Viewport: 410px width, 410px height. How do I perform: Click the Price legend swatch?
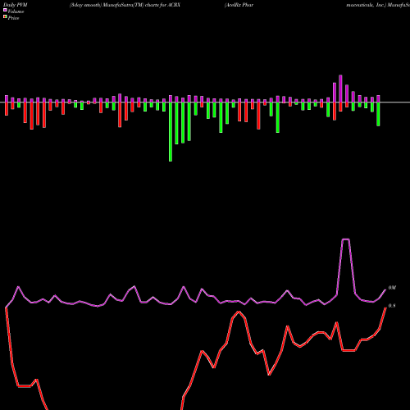[5, 16]
